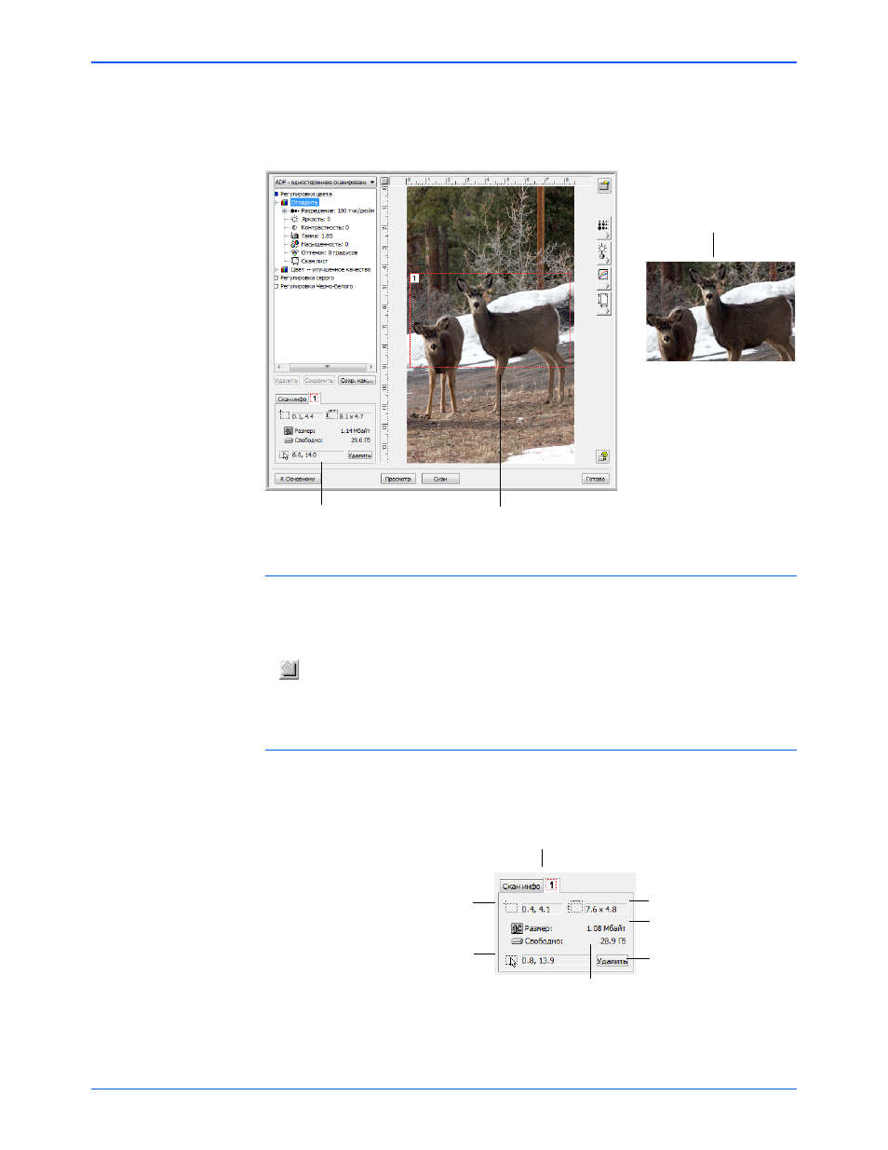
Task: Click the disabled Удалить button under the tree
Action: tap(287, 380)
